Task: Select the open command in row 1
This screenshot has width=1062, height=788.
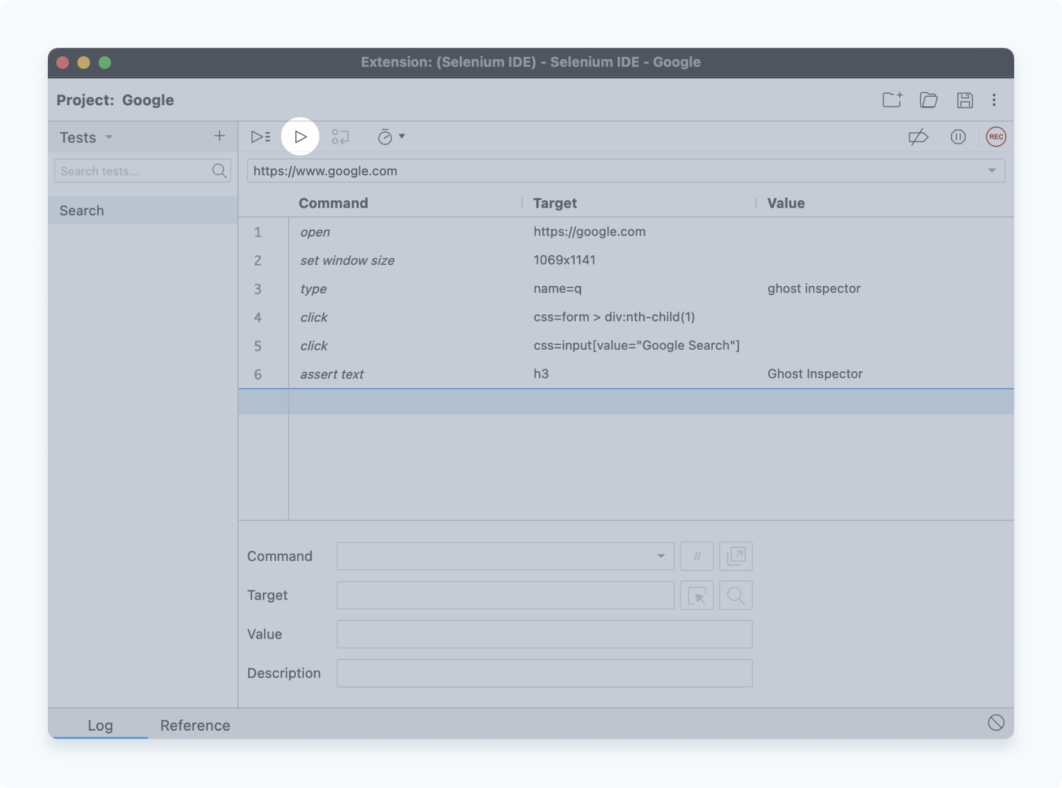Action: click(x=315, y=232)
